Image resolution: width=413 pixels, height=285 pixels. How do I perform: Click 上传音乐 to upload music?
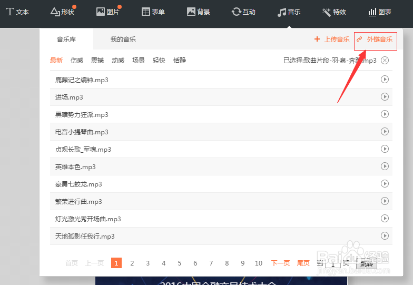[332, 39]
